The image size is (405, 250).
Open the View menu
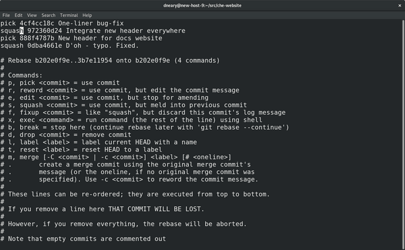pyautogui.click(x=32, y=15)
